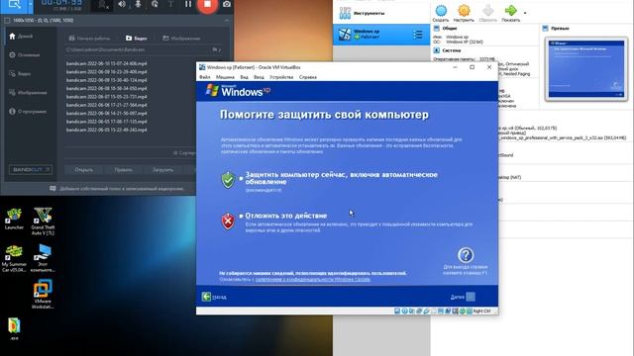Viewport: 634px width, 356px height.
Task: Open My Summer Car desktop shortcut
Action: pos(14,258)
